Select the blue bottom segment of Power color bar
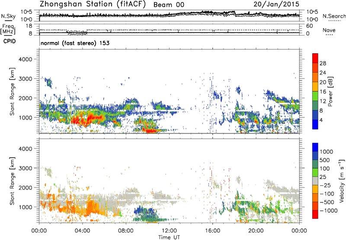Viewport: 346px width, 240px height. click(x=315, y=124)
